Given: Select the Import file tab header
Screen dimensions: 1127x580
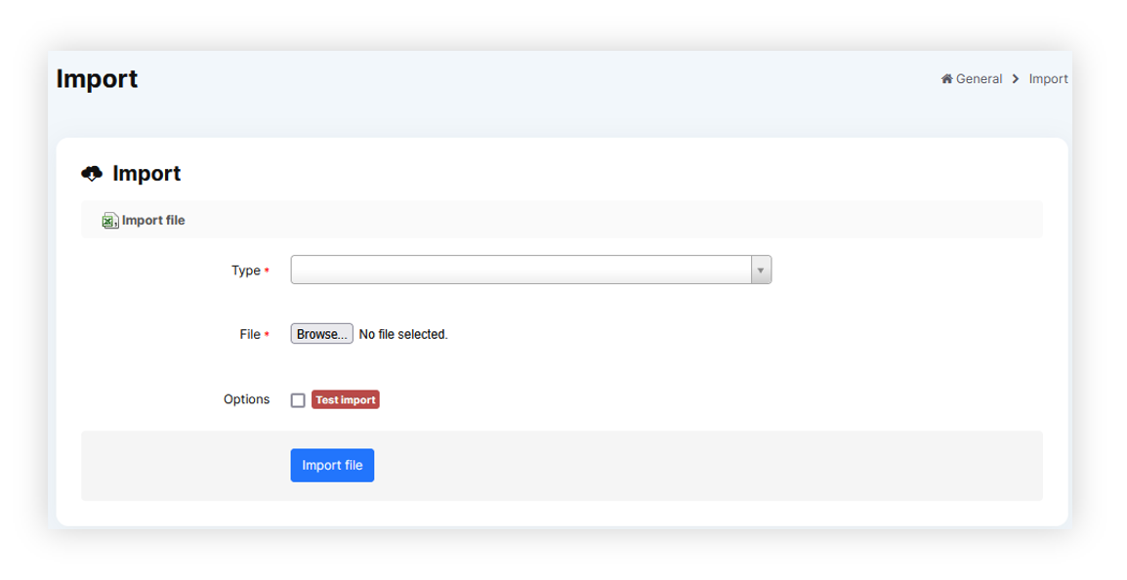Looking at the screenshot, I should [x=153, y=221].
